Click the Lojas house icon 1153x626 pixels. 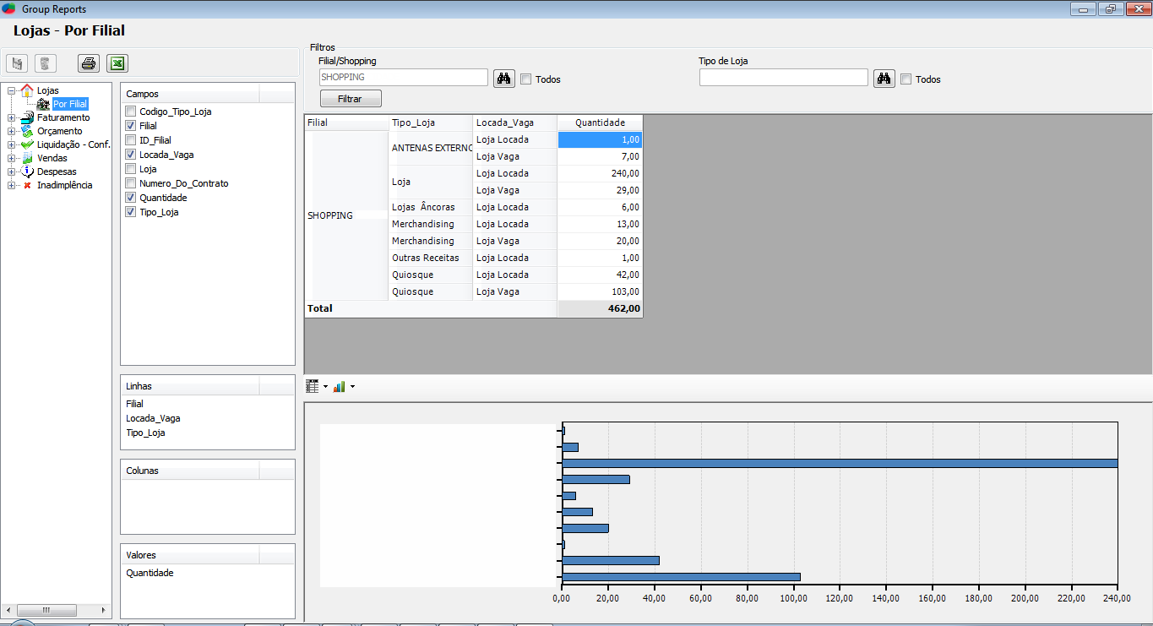tap(27, 90)
